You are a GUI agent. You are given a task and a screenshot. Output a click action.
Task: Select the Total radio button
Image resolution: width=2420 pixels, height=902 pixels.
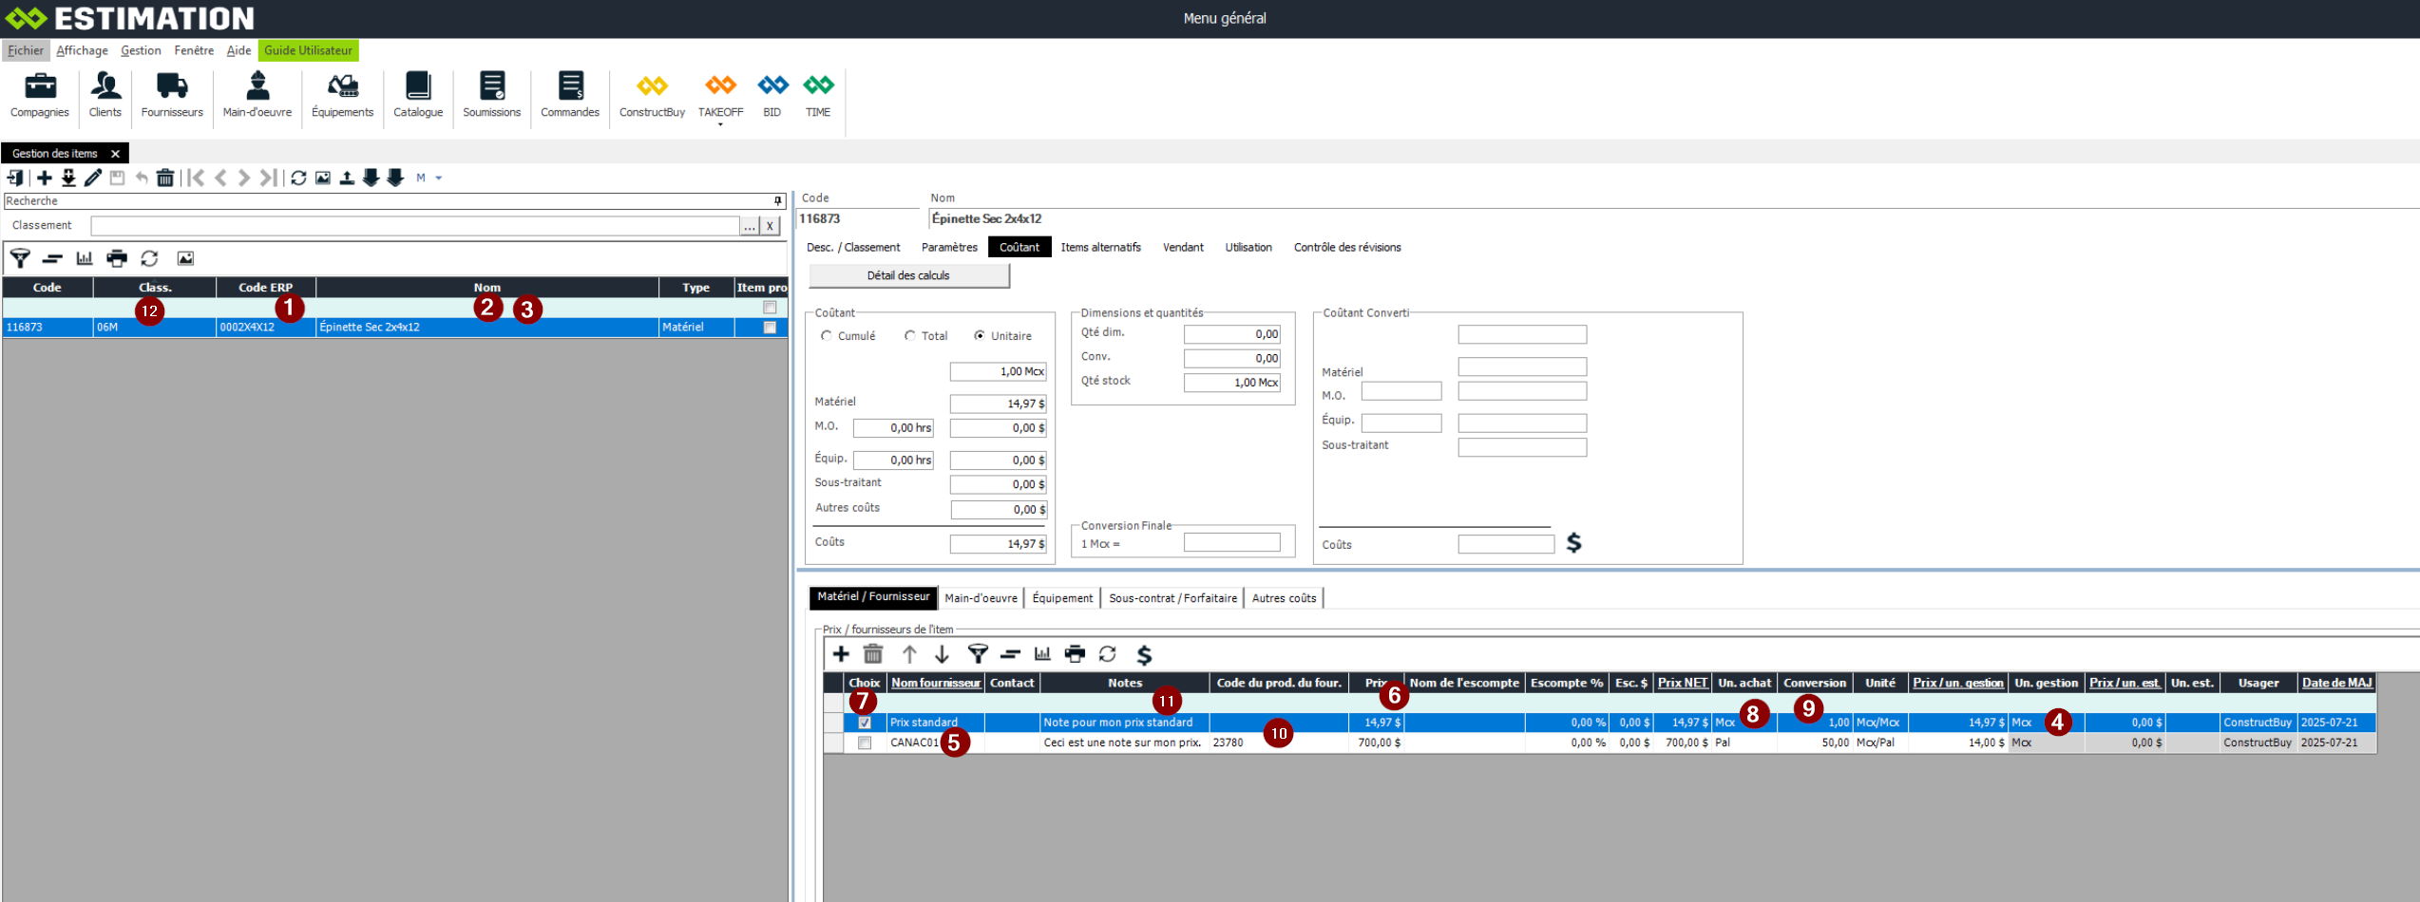(x=910, y=336)
